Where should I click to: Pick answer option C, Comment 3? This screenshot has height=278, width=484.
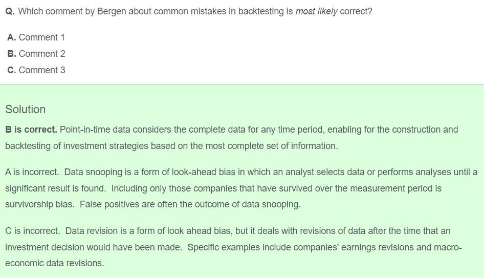click(x=36, y=70)
